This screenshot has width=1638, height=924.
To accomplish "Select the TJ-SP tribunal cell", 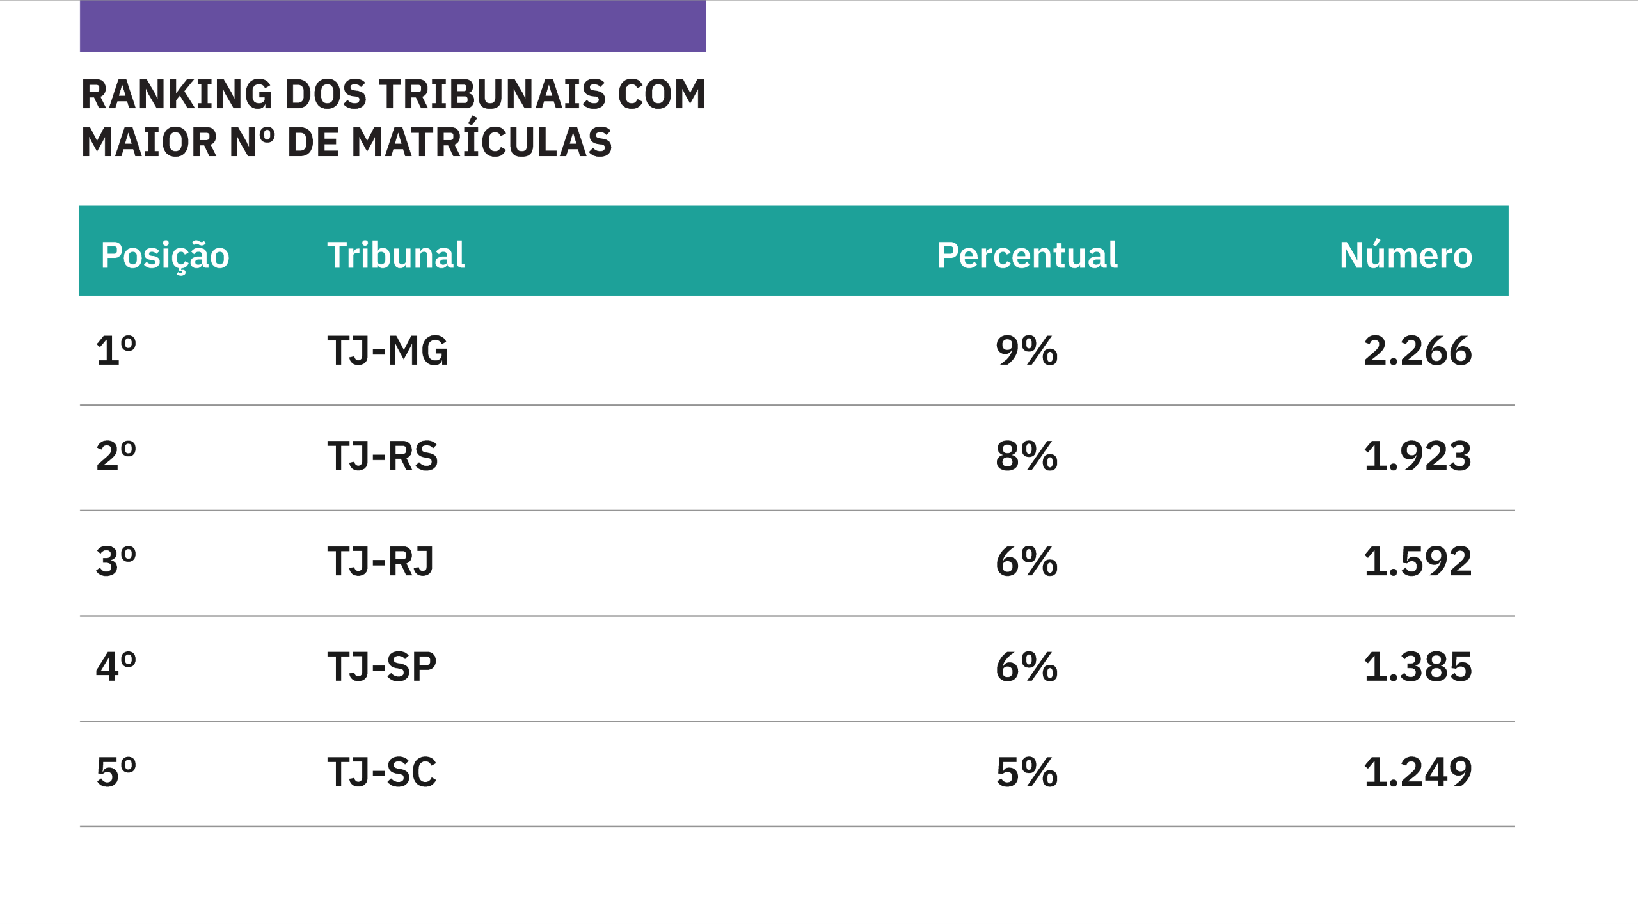I will pyautogui.click(x=382, y=667).
